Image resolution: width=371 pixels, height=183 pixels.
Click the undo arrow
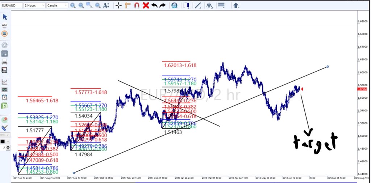(154, 5)
